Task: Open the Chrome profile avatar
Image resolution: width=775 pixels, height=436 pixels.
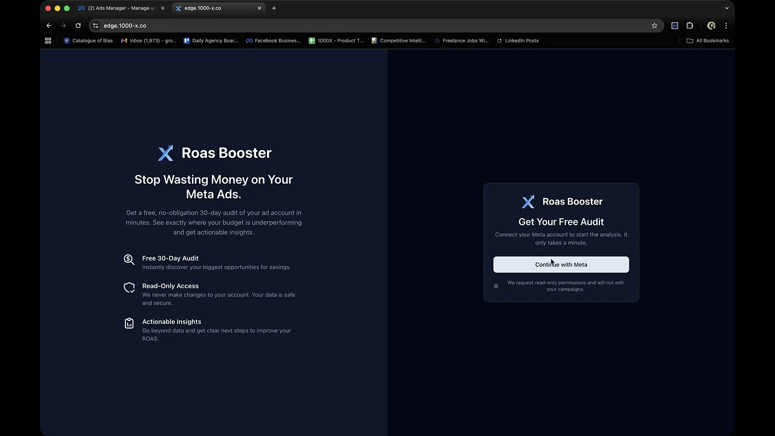Action: [x=711, y=25]
